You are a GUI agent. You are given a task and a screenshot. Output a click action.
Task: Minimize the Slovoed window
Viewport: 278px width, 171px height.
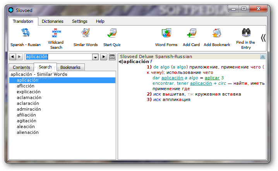coord(233,9)
